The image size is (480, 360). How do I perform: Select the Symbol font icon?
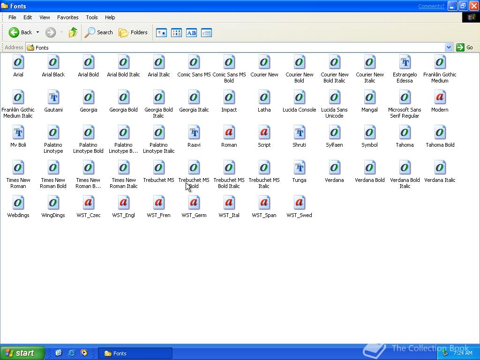(369, 133)
